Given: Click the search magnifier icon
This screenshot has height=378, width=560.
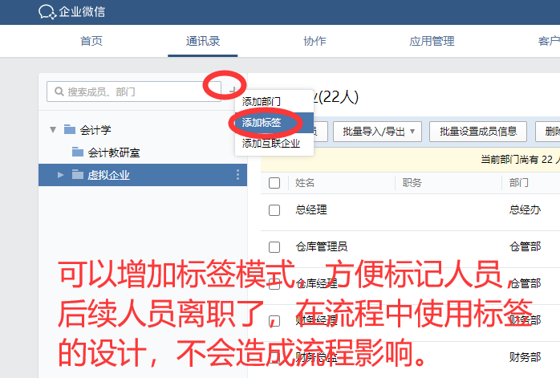Looking at the screenshot, I should tap(59, 91).
